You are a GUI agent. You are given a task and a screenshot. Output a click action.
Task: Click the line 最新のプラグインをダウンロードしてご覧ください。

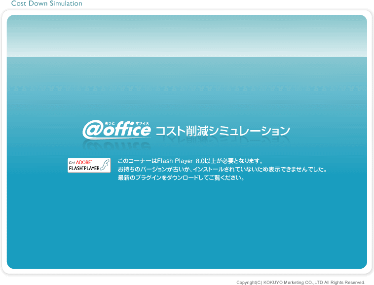pyautogui.click(x=181, y=178)
